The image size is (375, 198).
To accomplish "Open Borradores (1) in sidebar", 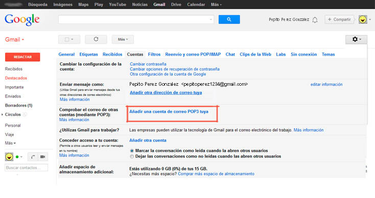I will 19,105.
